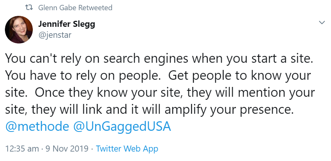Click the line 'You have to rely on people'
Viewport: 331px width, 161px height.
point(83,76)
